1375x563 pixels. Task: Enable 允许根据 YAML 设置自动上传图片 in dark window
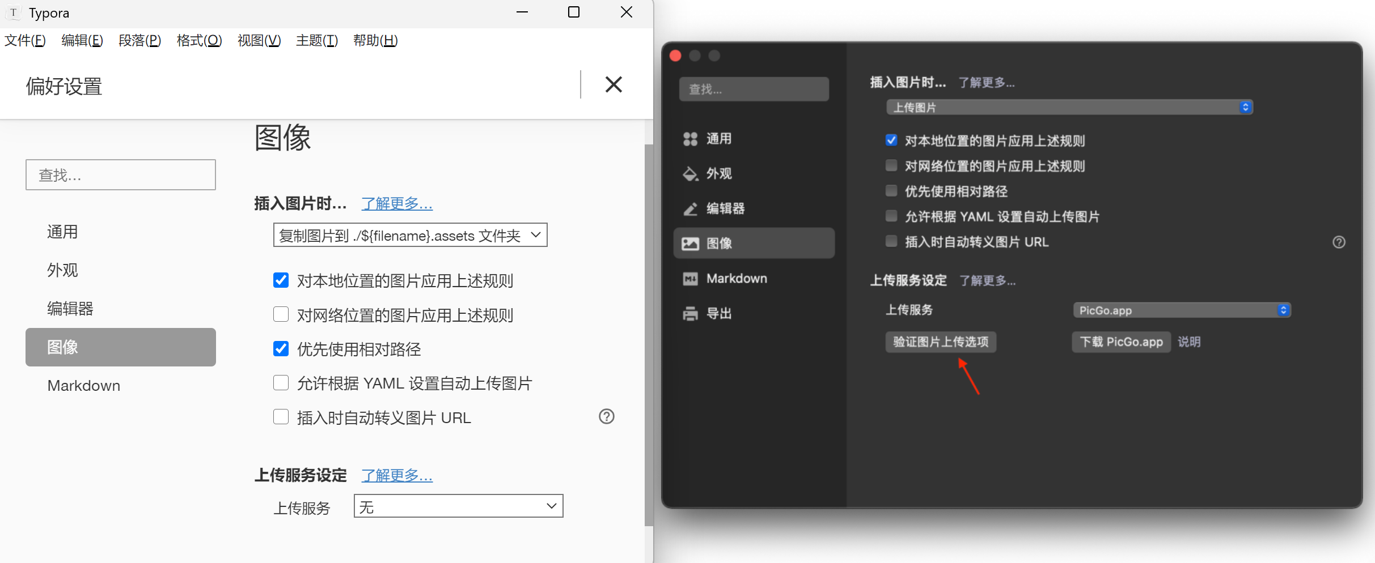click(x=891, y=216)
